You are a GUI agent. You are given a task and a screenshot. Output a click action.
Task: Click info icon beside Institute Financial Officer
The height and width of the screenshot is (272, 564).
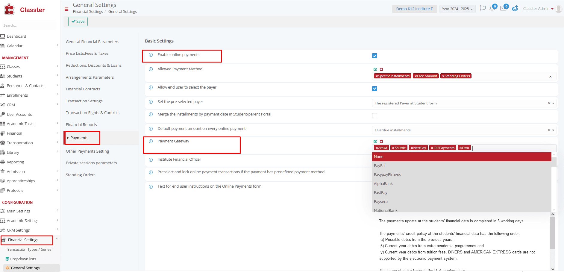[151, 160]
